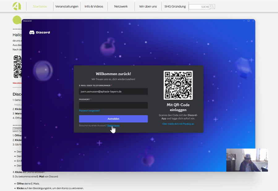278x191 pixels.
Task: Select Netzwerk in the navigation bar
Action: [x=121, y=6]
